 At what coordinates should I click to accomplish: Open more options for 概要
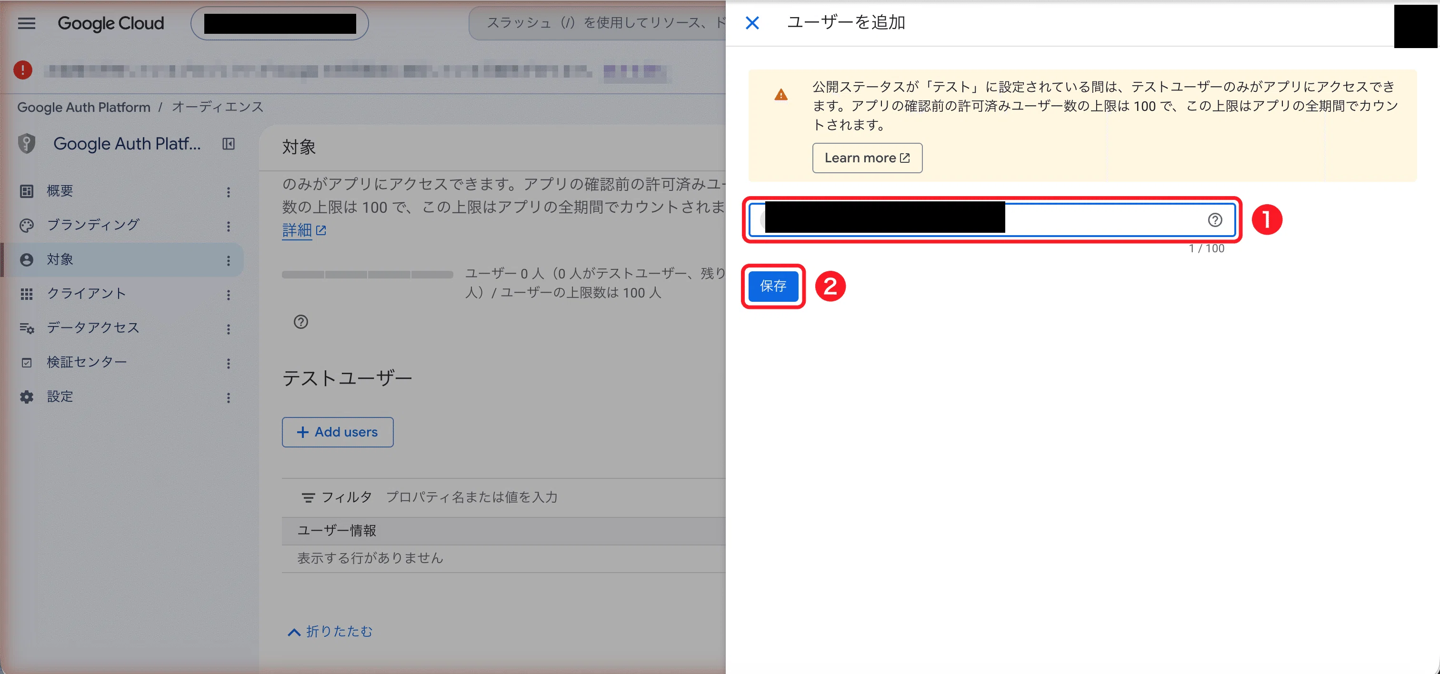pos(228,192)
